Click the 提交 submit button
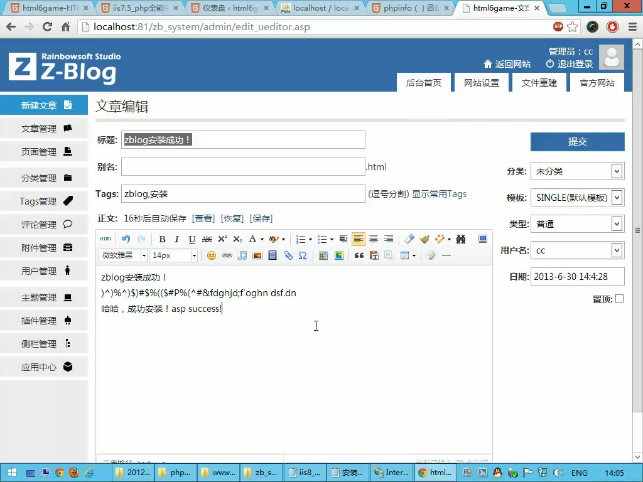643x482 pixels. (x=577, y=142)
